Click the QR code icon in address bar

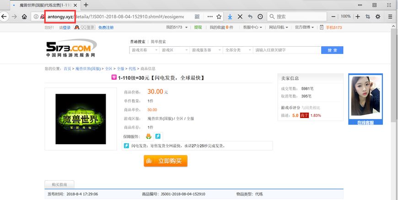point(197,16)
